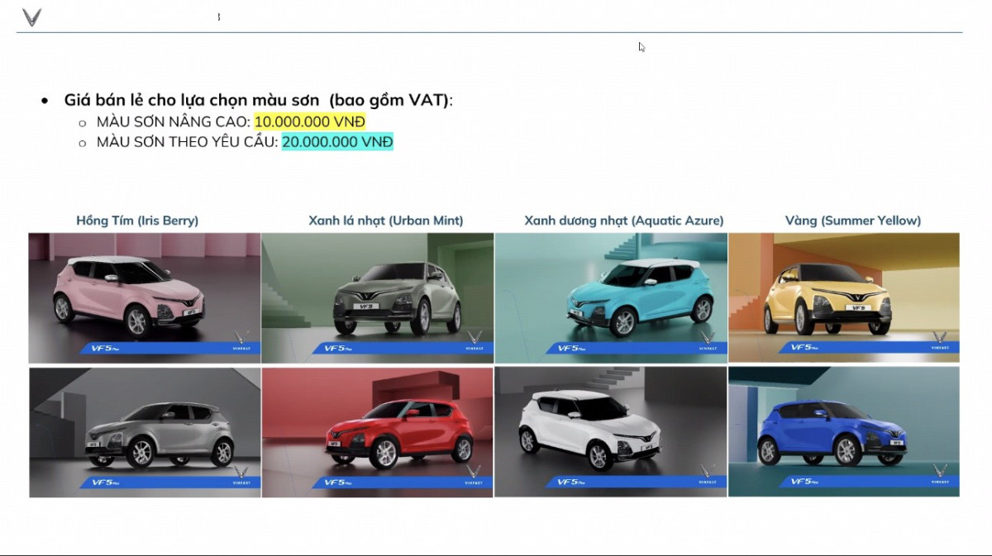
Task: Open the red car image
Action: coord(378,432)
